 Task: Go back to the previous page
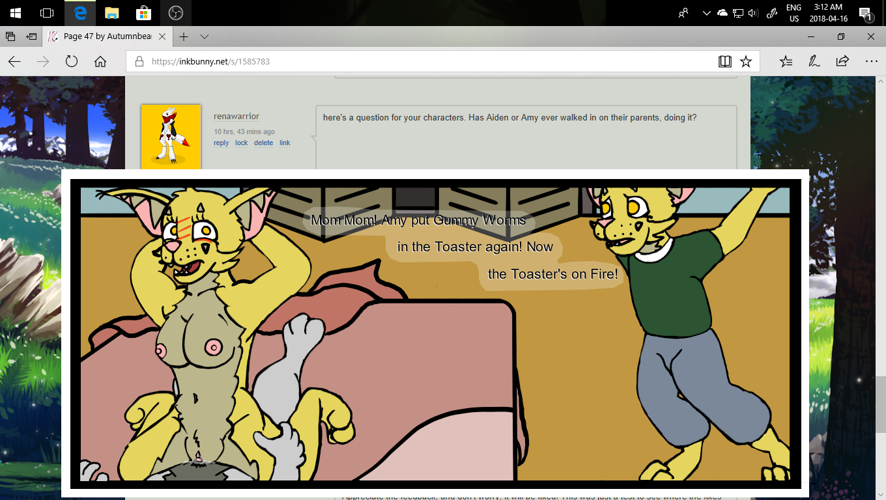14,62
